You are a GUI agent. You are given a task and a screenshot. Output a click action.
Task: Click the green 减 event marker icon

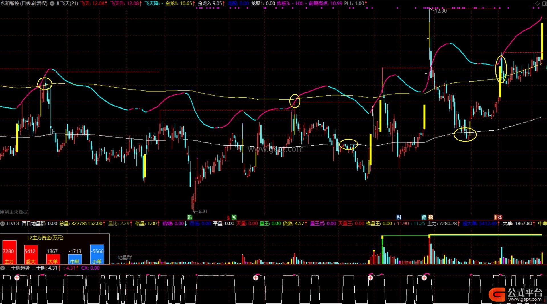pyautogui.click(x=234, y=217)
